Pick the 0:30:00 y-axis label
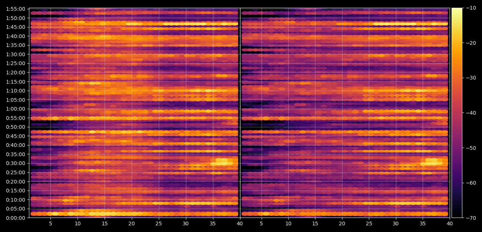The width and height of the screenshot is (482, 232). pos(16,163)
